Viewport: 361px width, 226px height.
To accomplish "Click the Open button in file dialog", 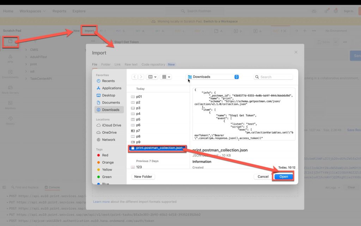I will tap(284, 177).
